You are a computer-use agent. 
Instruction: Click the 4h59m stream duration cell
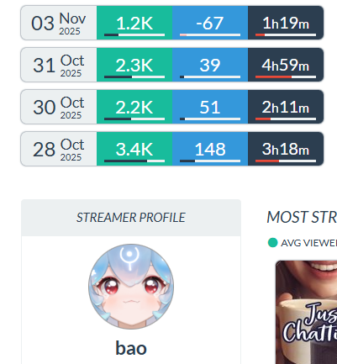tap(286, 65)
